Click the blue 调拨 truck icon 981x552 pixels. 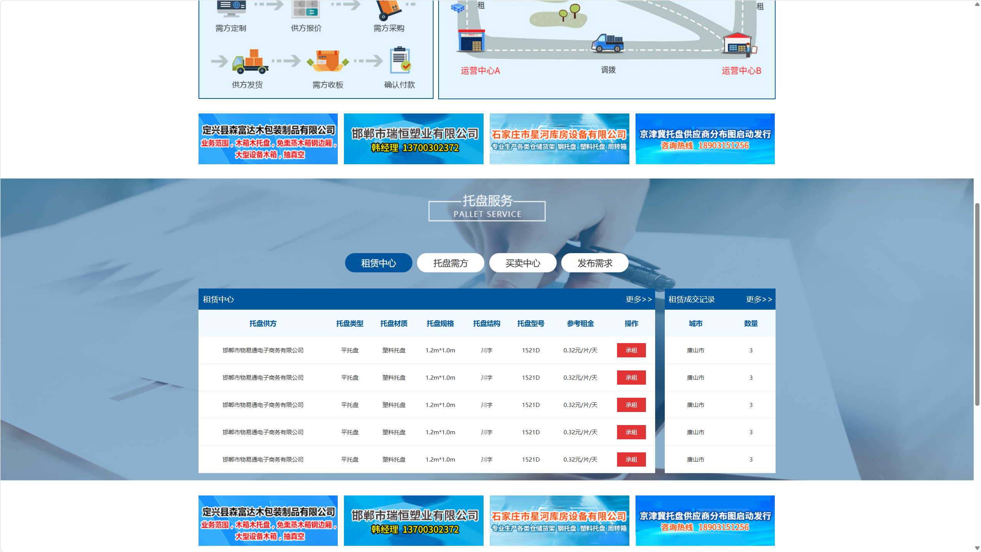pyautogui.click(x=608, y=43)
